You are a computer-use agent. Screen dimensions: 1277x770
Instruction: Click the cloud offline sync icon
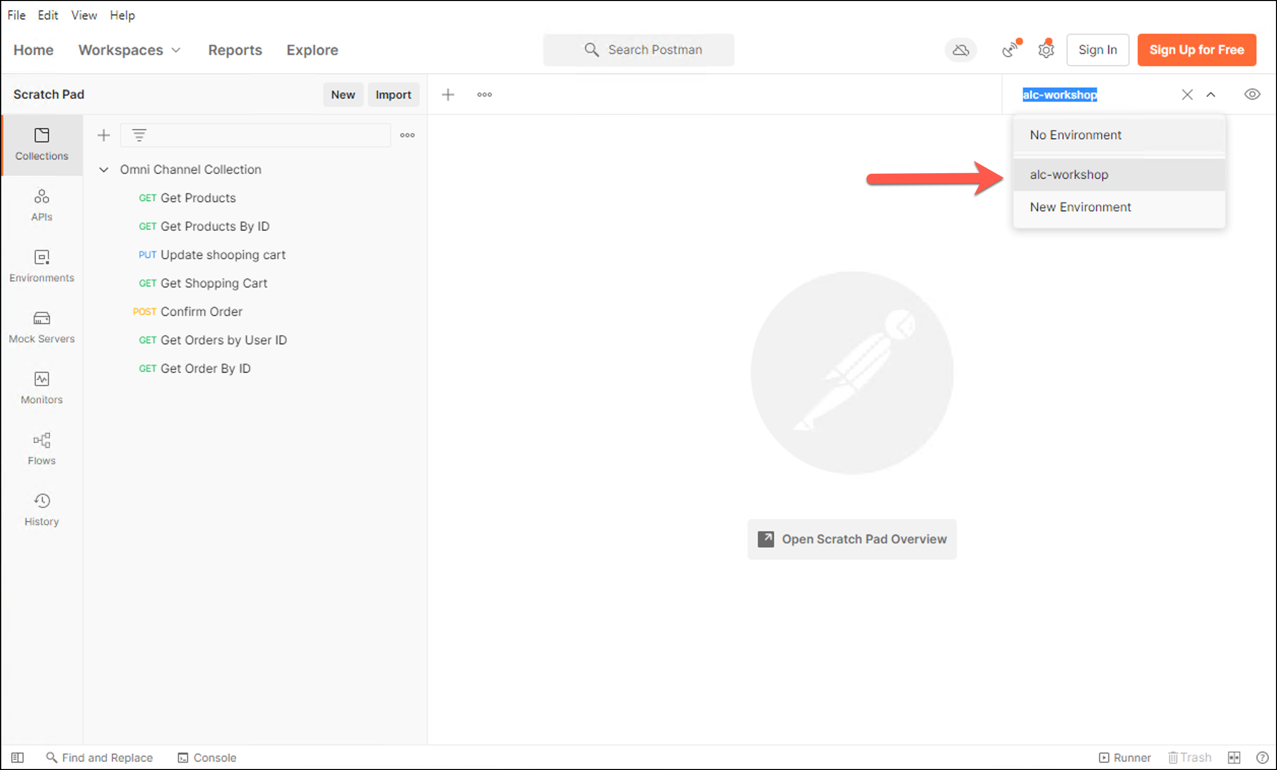click(x=961, y=50)
